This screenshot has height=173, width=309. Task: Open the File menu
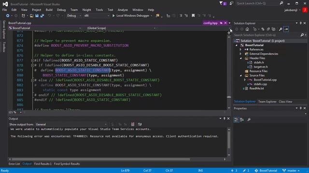(x=4, y=10)
